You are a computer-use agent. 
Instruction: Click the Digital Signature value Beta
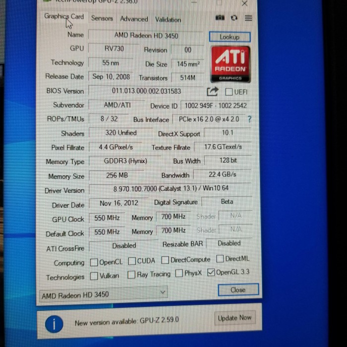[227, 202]
